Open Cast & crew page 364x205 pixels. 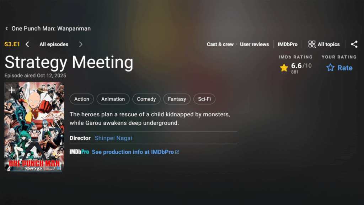click(x=220, y=44)
